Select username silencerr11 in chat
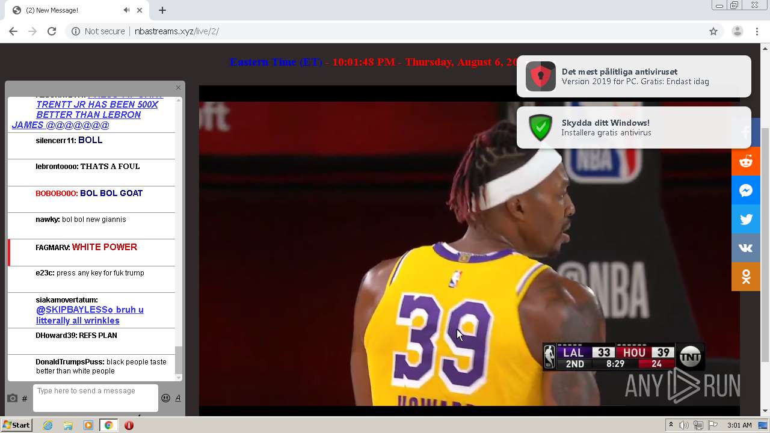The width and height of the screenshot is (770, 433). point(55,140)
